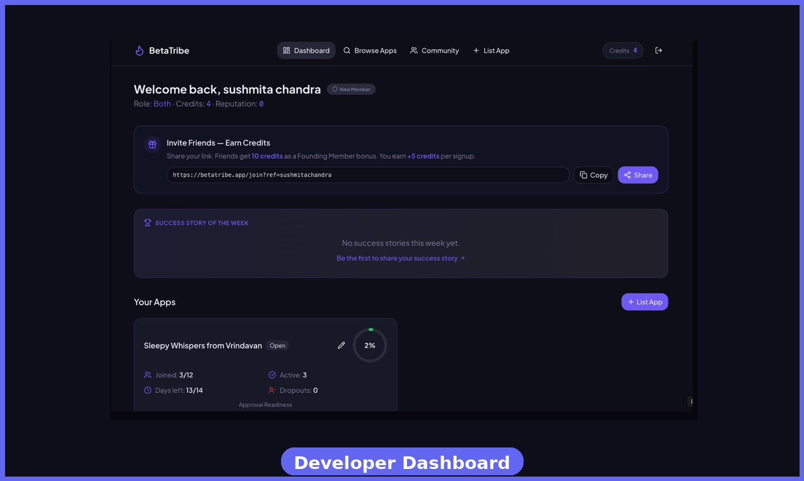Click the copy icon inside the Copy button
Screen dimensions: 804x481
tap(582, 175)
